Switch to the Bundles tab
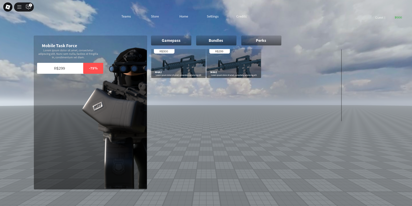Viewport: 412px width, 206px height. 216,41
